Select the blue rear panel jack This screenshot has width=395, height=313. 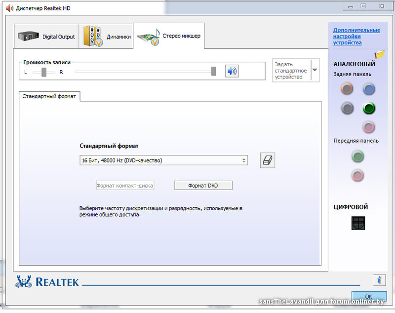(x=369, y=89)
